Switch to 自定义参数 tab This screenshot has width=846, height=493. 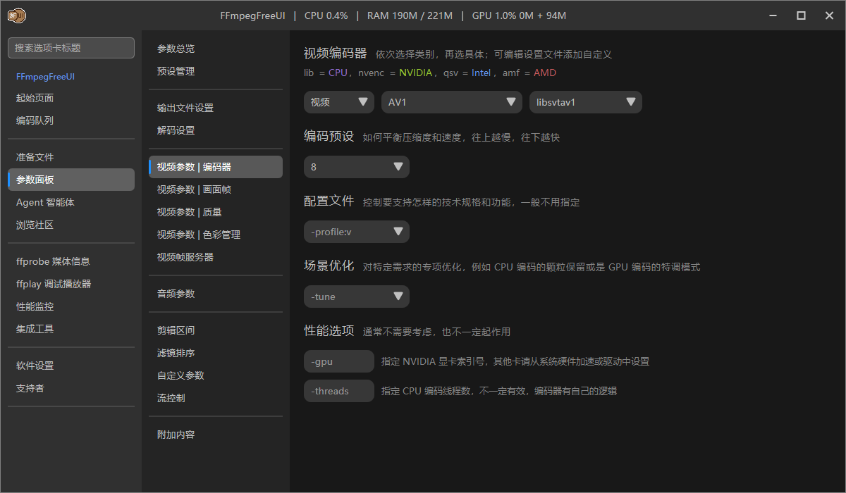click(216, 375)
